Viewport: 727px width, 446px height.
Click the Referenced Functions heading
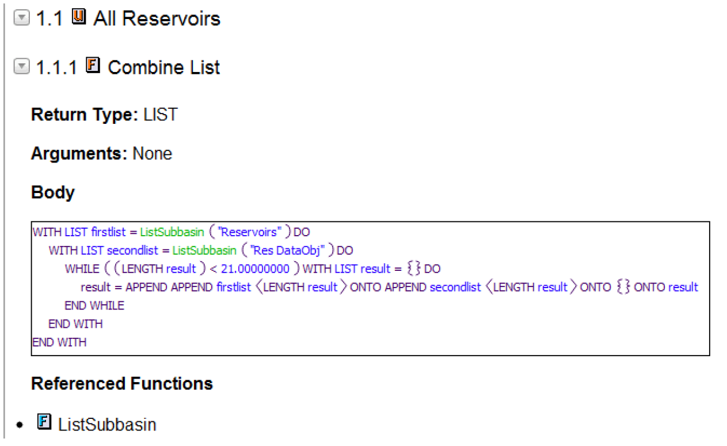(122, 384)
